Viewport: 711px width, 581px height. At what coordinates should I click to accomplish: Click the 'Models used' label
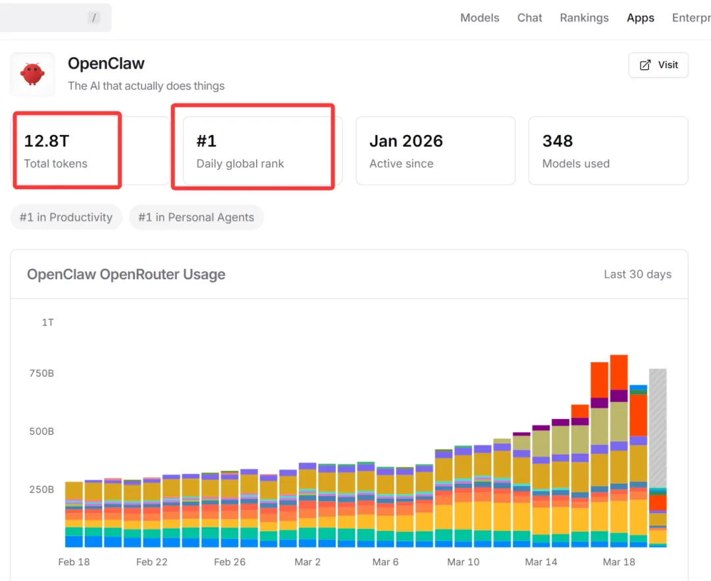576,164
